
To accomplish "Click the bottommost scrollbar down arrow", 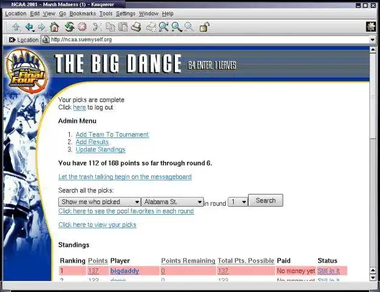I will (x=373, y=277).
